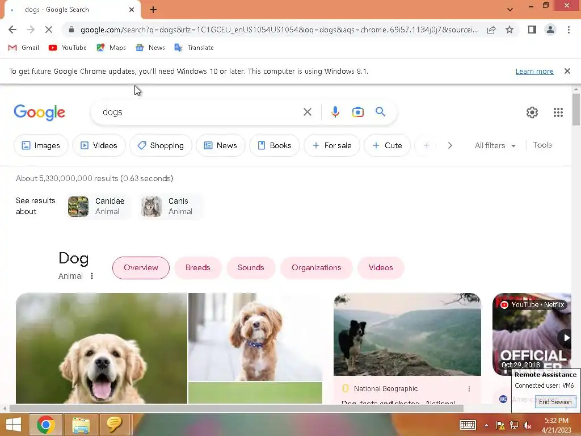
Task: Go to Google homepage via logo
Action: pyautogui.click(x=39, y=112)
